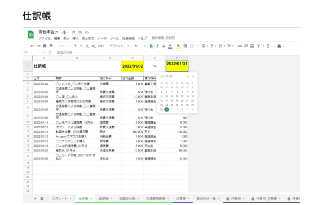
Task: Toggle strikethrough formatting
Action: (x=164, y=46)
